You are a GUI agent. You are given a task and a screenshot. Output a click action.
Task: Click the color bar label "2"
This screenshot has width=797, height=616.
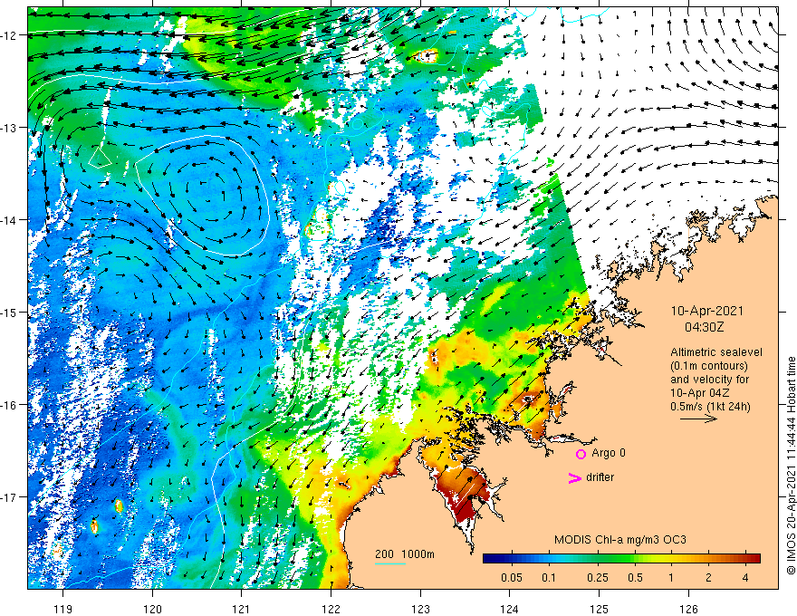[708, 578]
